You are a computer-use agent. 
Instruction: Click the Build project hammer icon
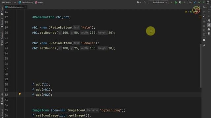point(145,2)
